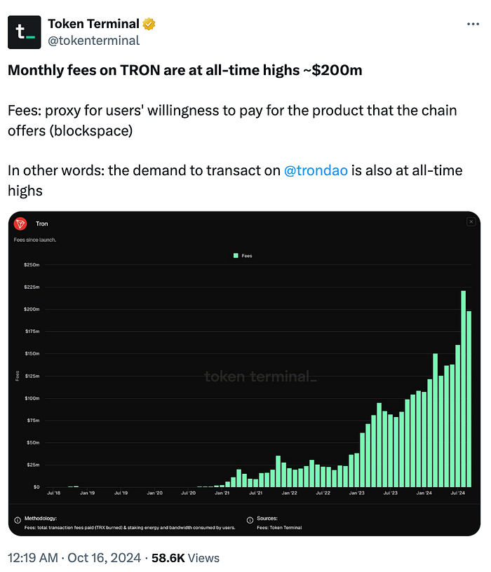This screenshot has width=491, height=572.
Task: Click the @tokenterminal handle
Action: click(x=94, y=41)
